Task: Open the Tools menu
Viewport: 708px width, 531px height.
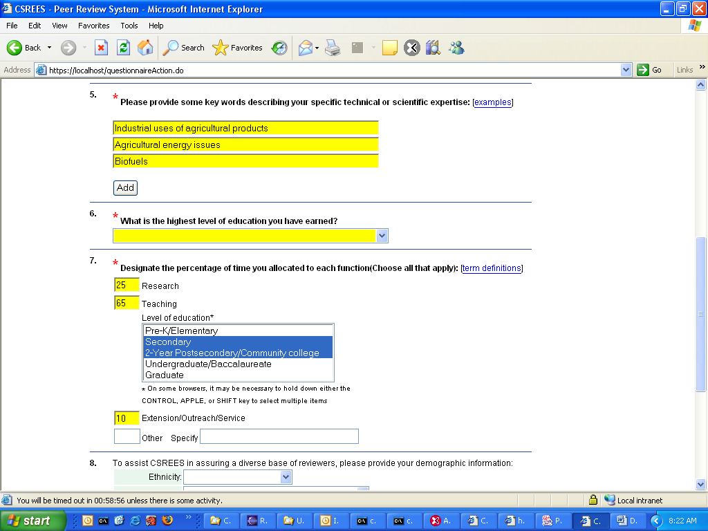Action: (x=129, y=26)
